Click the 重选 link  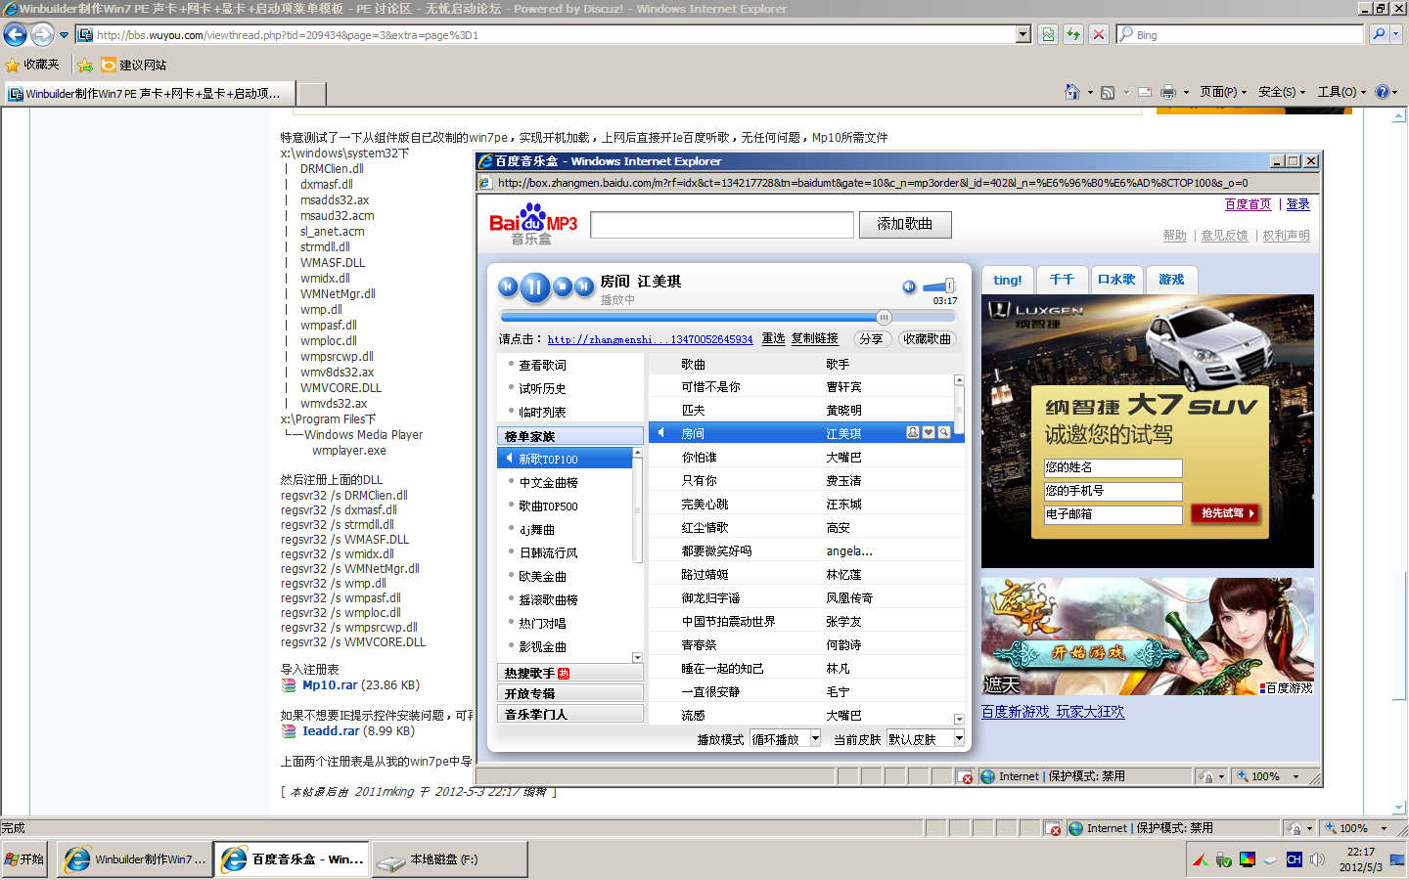[x=773, y=338]
